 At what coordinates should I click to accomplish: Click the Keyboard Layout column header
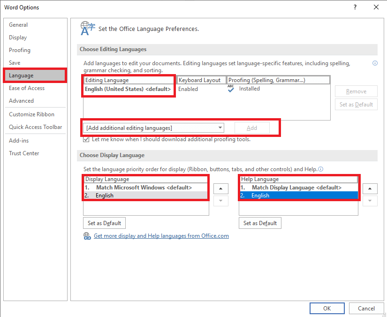coord(201,80)
